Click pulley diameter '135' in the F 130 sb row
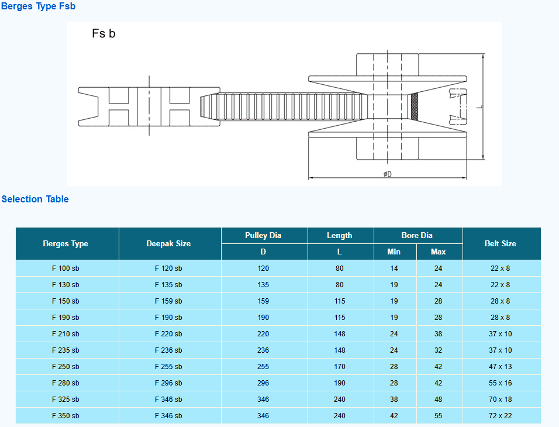The width and height of the screenshot is (559, 427). pyautogui.click(x=263, y=285)
